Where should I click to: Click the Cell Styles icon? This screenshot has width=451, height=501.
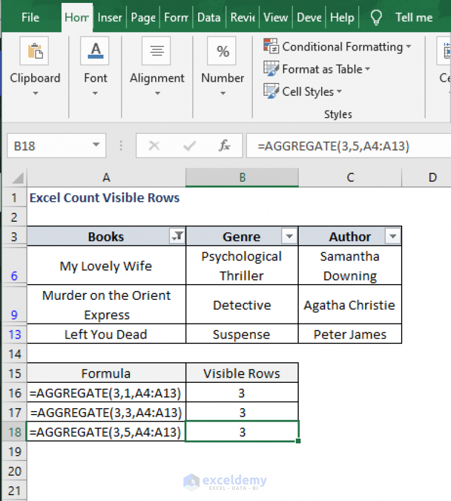click(x=271, y=91)
